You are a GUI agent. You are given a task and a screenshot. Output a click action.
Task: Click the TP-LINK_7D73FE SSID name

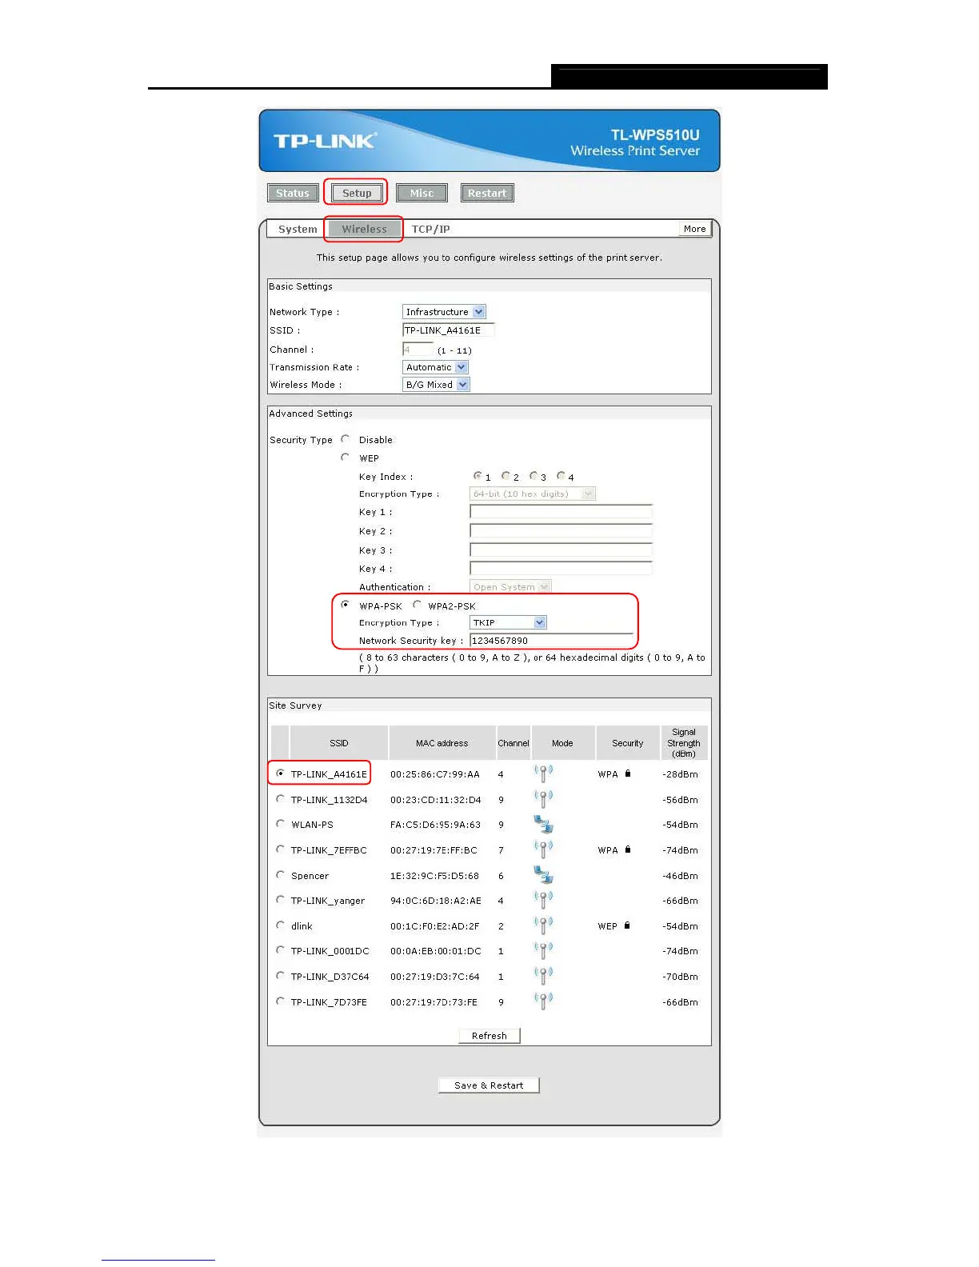click(x=329, y=1002)
